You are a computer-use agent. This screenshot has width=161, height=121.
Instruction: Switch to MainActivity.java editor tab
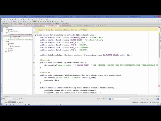pyautogui.click(x=39, y=26)
